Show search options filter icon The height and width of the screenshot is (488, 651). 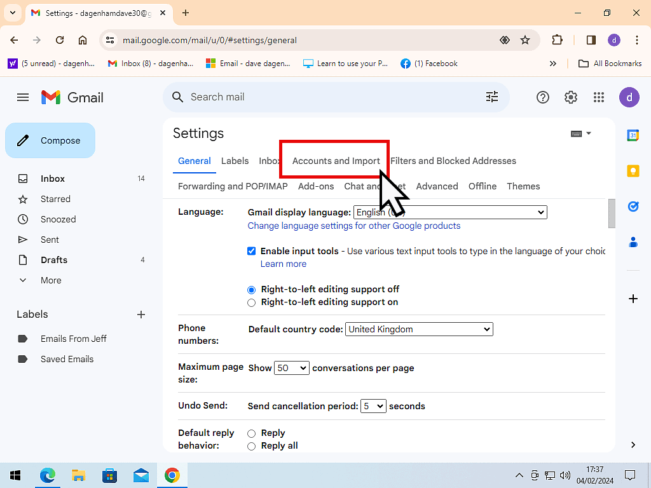point(492,97)
